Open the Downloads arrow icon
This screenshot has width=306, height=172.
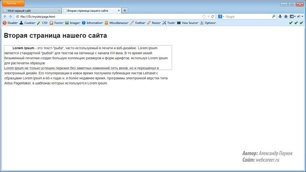tap(280, 17)
